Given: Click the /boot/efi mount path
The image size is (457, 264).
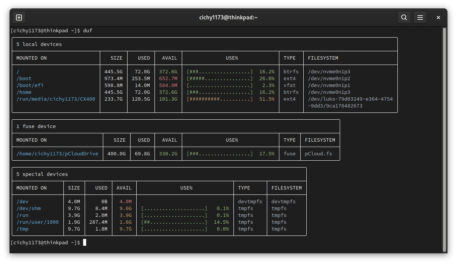Looking at the screenshot, I should coord(30,85).
